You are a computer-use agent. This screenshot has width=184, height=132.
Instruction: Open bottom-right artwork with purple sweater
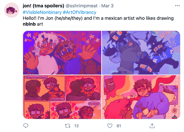tap(141, 97)
